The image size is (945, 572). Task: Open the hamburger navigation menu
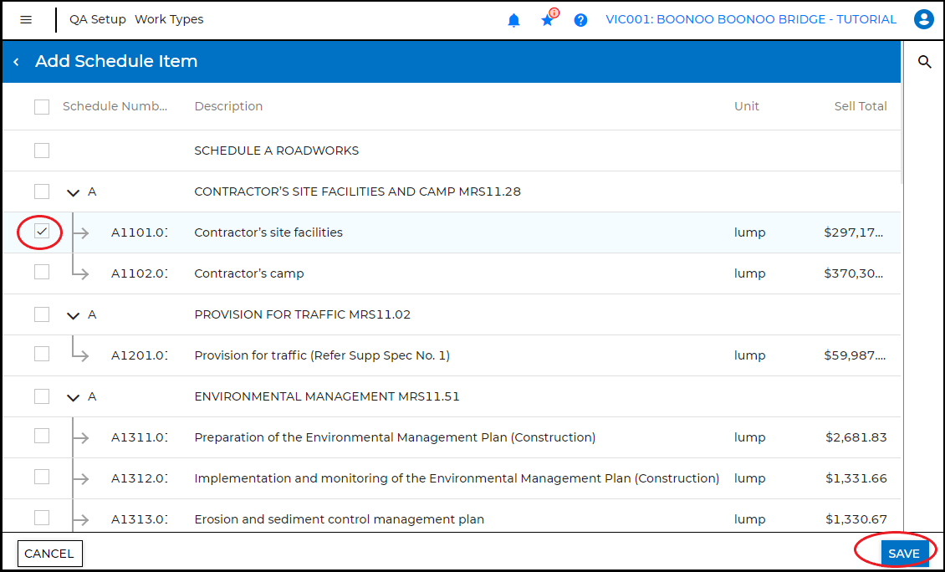point(26,20)
